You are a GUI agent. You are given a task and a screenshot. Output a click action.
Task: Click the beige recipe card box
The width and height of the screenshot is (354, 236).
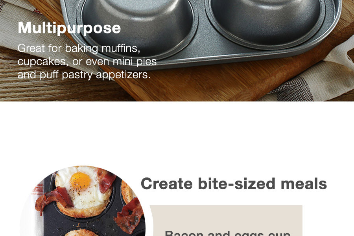[226, 221]
